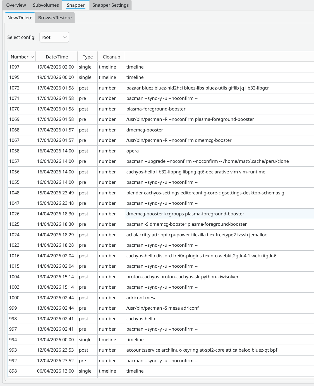Viewport: 314px width, 386px height.
Task: Select 'dmemcg-booster kcgroups plasma-foreground-booster' description
Action: [185, 214]
